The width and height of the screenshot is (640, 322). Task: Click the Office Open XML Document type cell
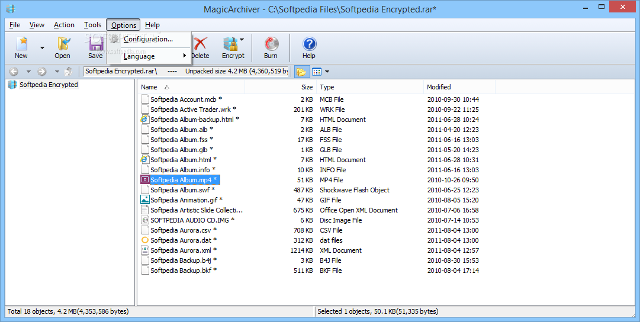pyautogui.click(x=359, y=210)
